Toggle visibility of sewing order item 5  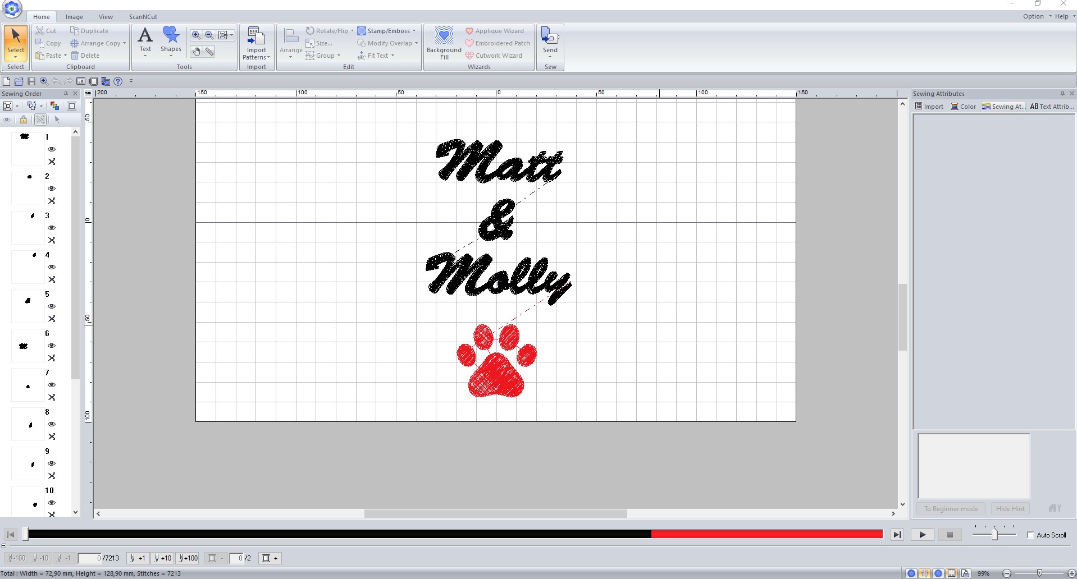[x=52, y=306]
